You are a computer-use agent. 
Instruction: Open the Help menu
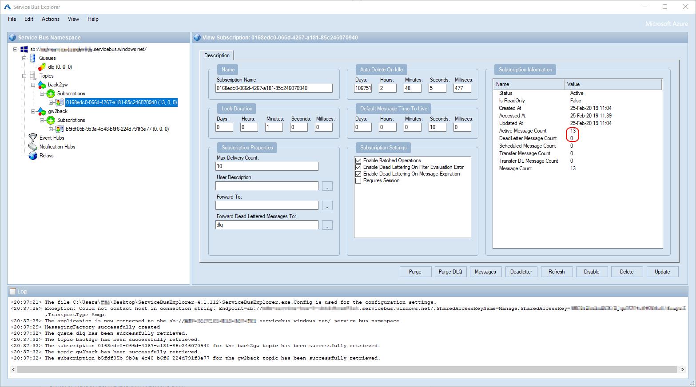click(x=93, y=19)
